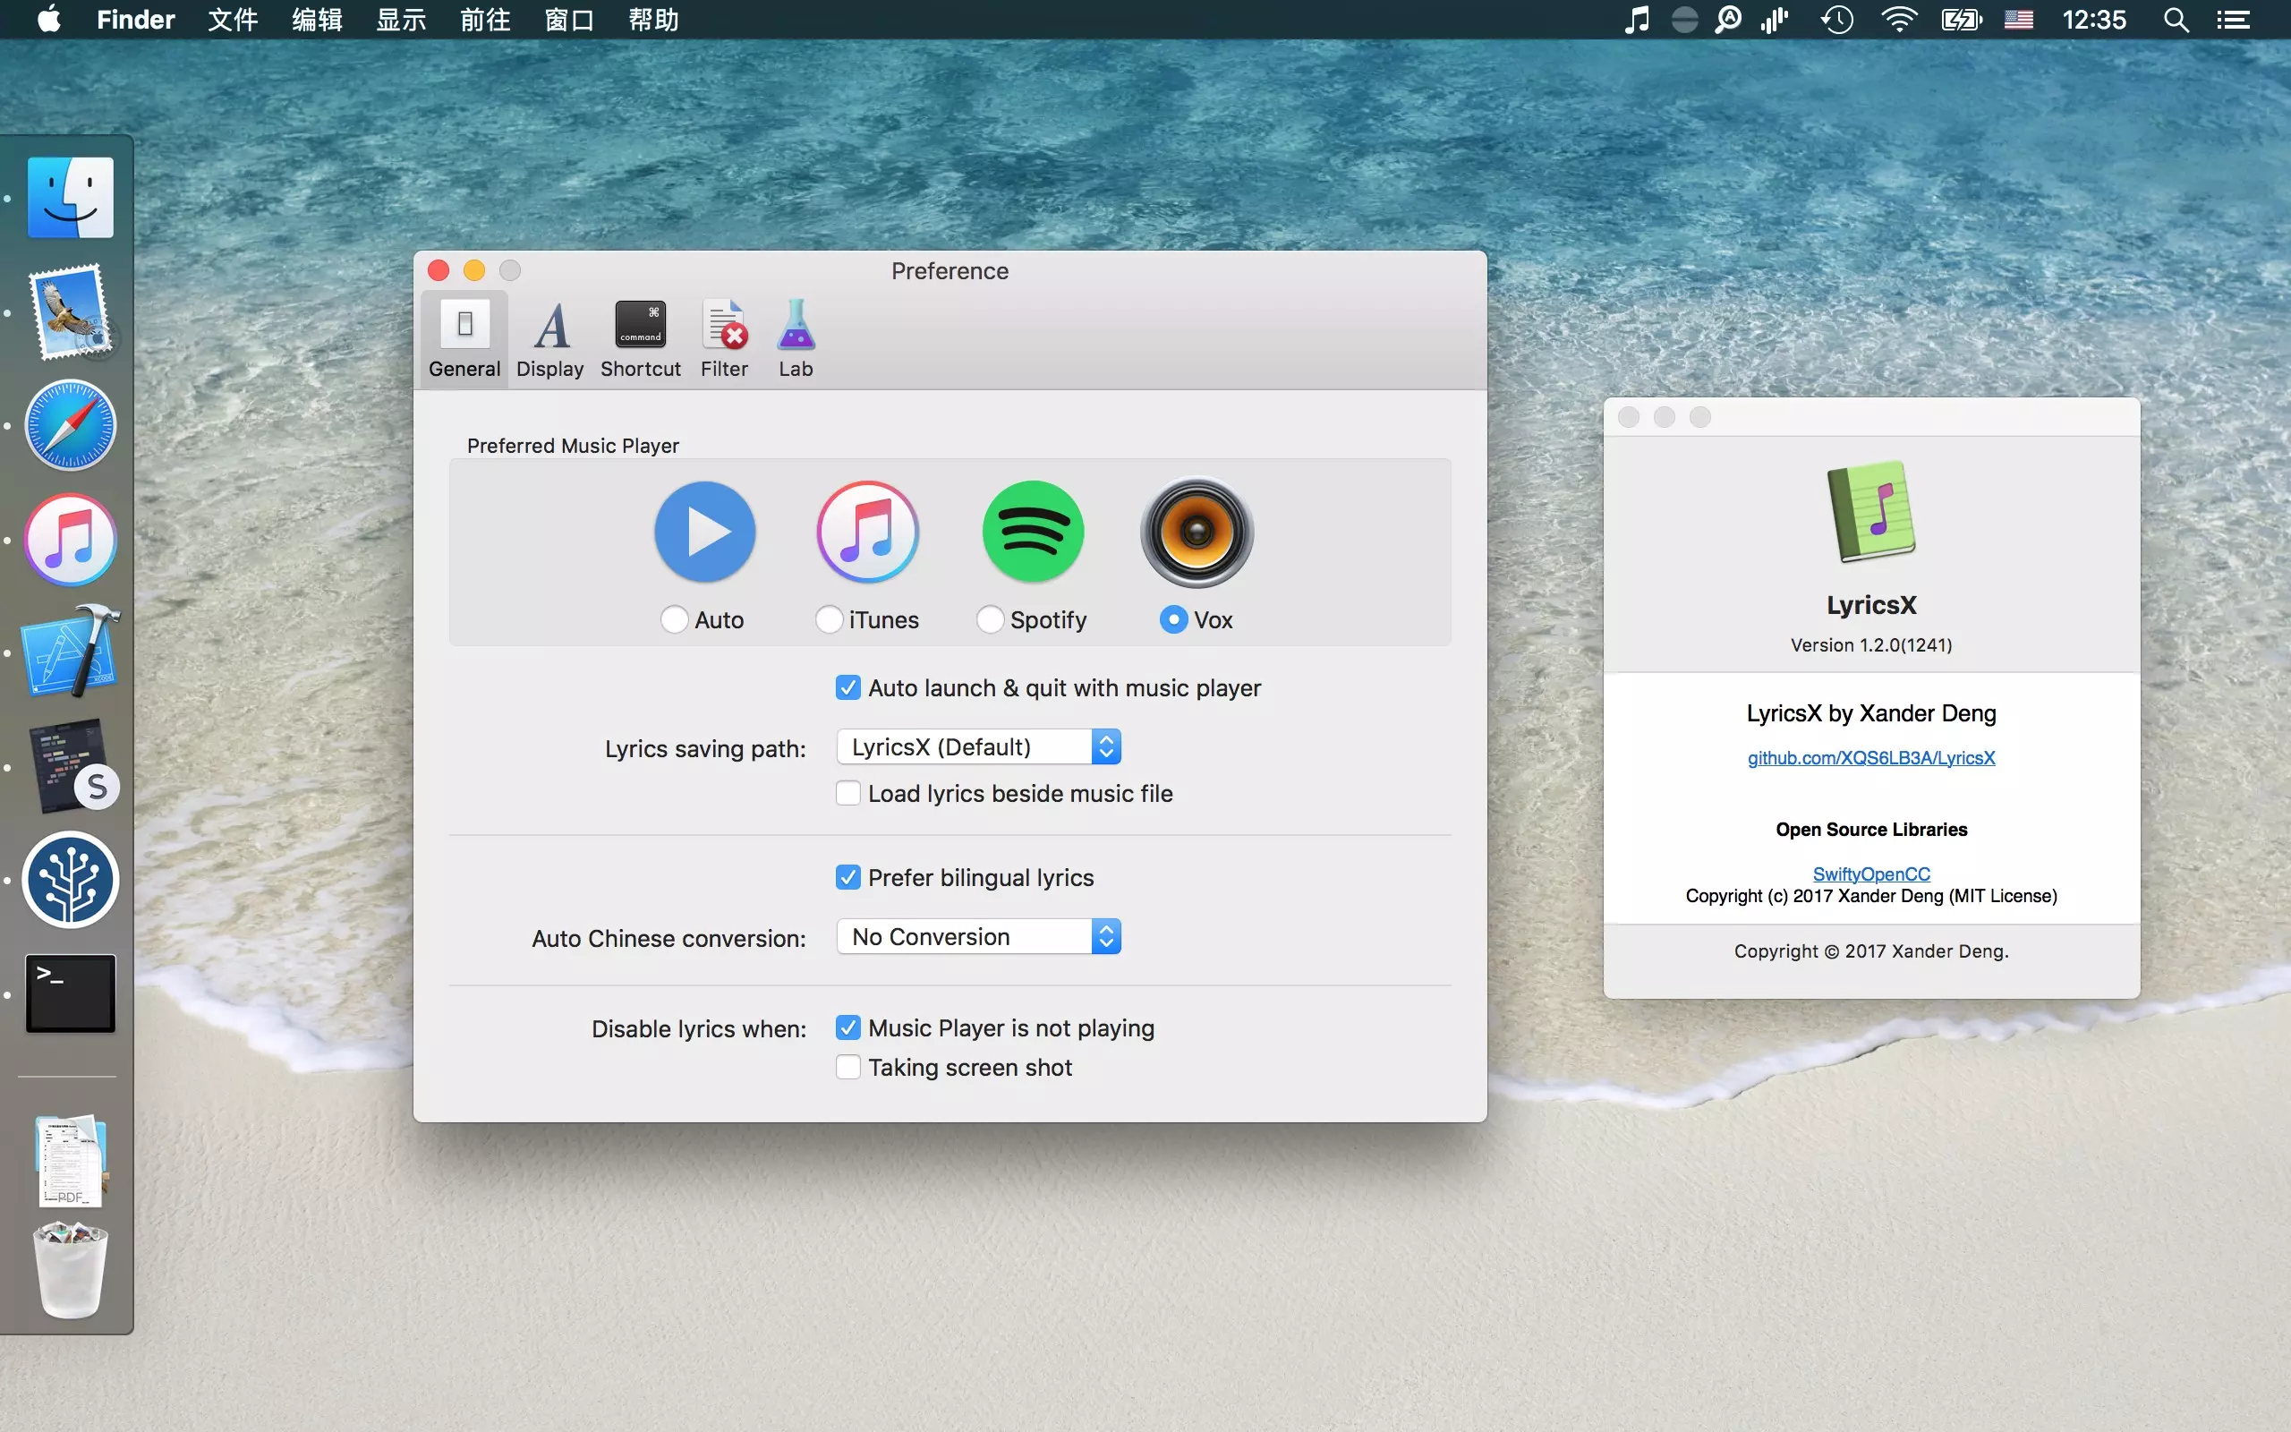Open the github.com/XQS6LB3A/LyricsX link
Screen dimensions: 2291x1432
coord(1870,758)
